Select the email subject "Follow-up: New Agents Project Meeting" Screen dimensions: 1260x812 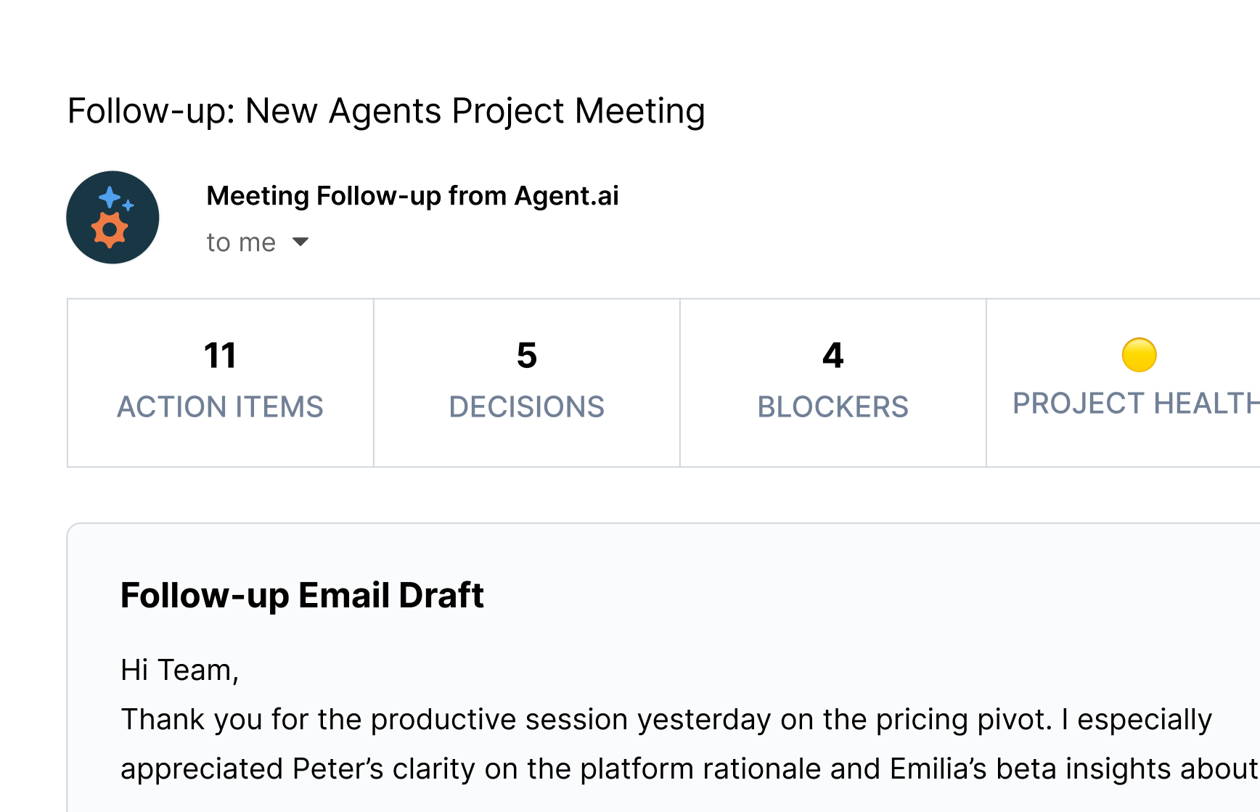click(386, 111)
